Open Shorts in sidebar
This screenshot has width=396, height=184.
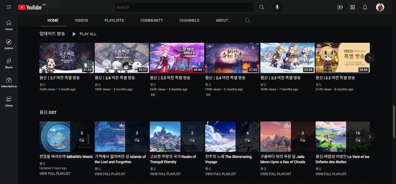9,63
